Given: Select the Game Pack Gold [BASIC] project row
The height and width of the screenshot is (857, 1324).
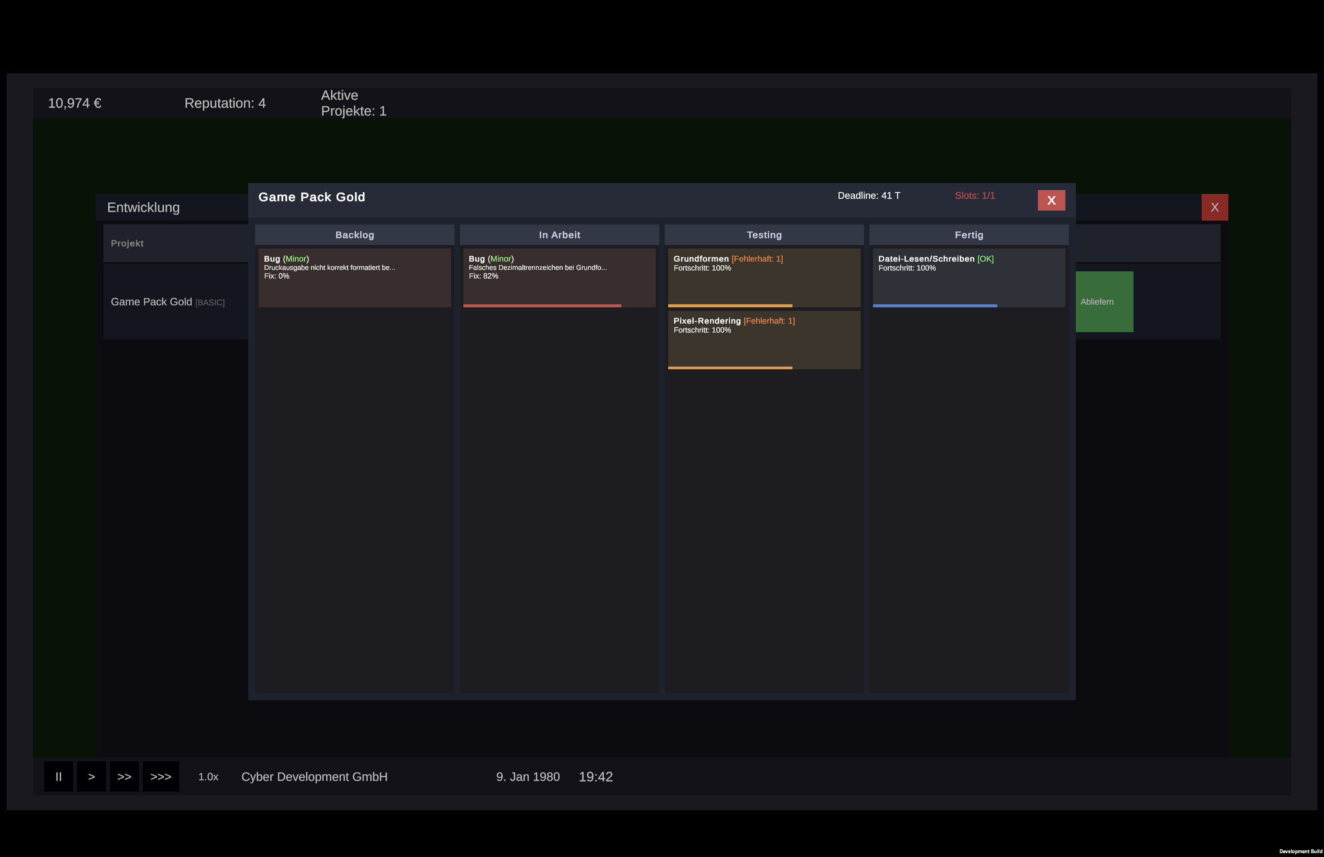Looking at the screenshot, I should (x=168, y=302).
